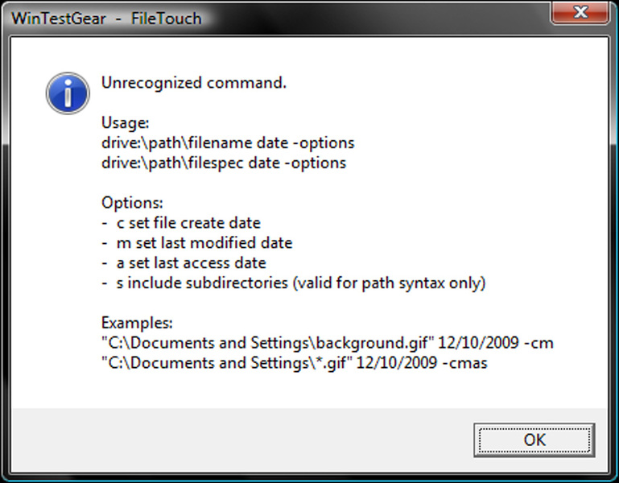The width and height of the screenshot is (619, 483).
Task: Click the 'drive:\path\filespec date -options' line
Action: point(224,163)
